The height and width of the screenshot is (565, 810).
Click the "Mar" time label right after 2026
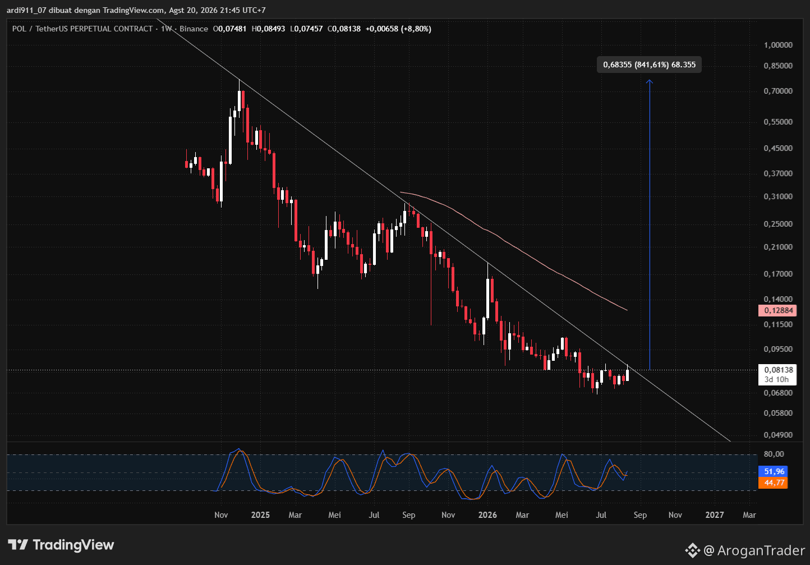[522, 515]
